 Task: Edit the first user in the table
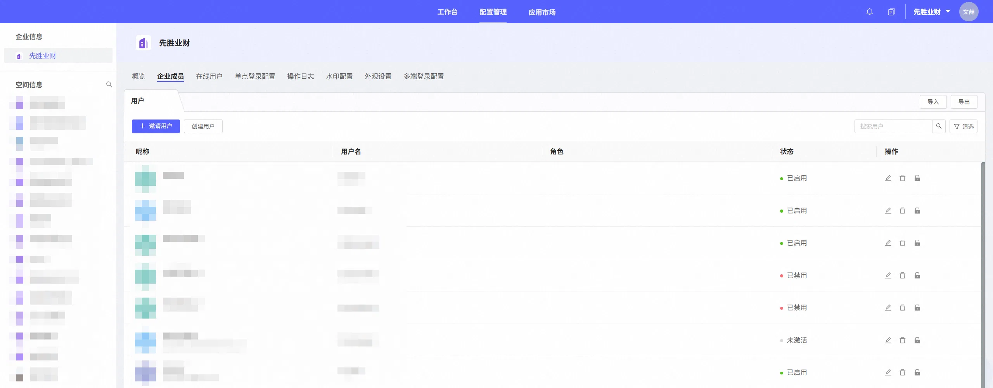(x=888, y=178)
